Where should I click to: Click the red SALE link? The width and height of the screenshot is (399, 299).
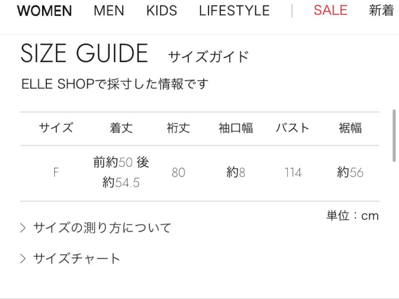(330, 11)
